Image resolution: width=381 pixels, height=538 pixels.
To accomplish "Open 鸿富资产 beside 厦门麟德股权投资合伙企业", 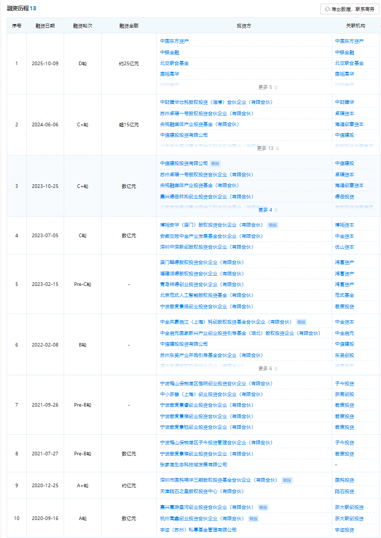I will pos(345,262).
